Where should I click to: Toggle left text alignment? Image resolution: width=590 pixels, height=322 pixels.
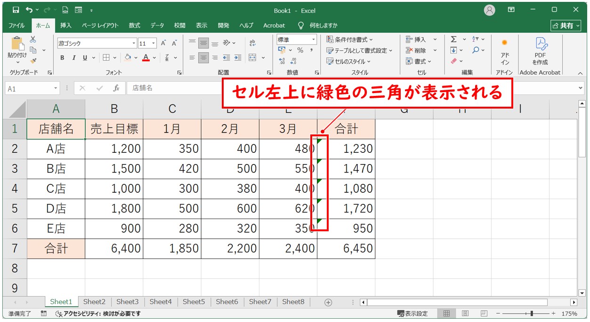pos(192,58)
